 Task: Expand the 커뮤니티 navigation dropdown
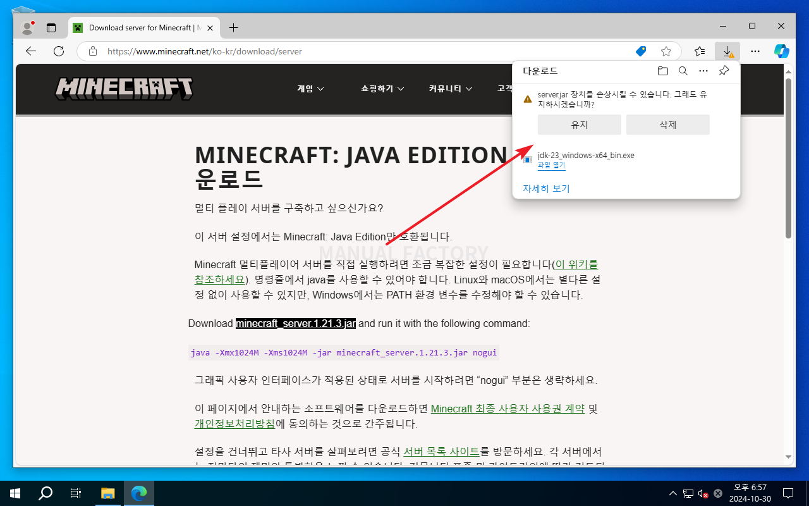(451, 89)
